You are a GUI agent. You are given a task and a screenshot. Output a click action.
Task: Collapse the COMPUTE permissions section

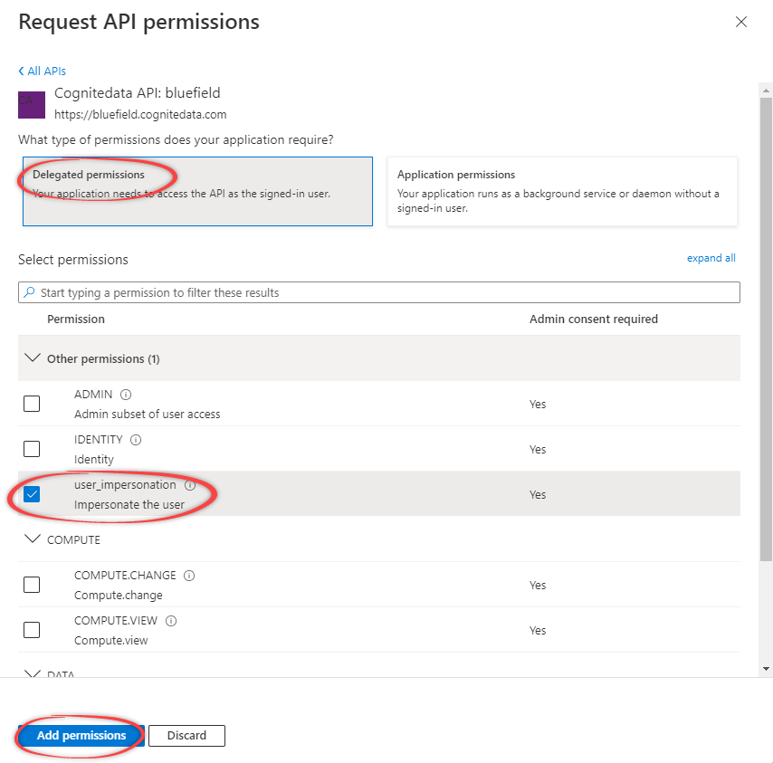coord(33,539)
